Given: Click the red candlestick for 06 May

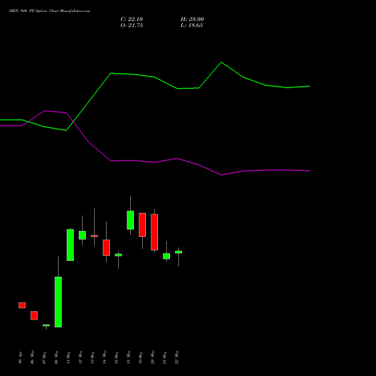Looking at the screenshot, I should click(x=34, y=316).
